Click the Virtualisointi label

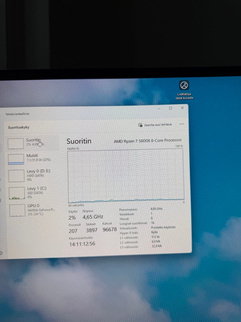click(x=129, y=228)
